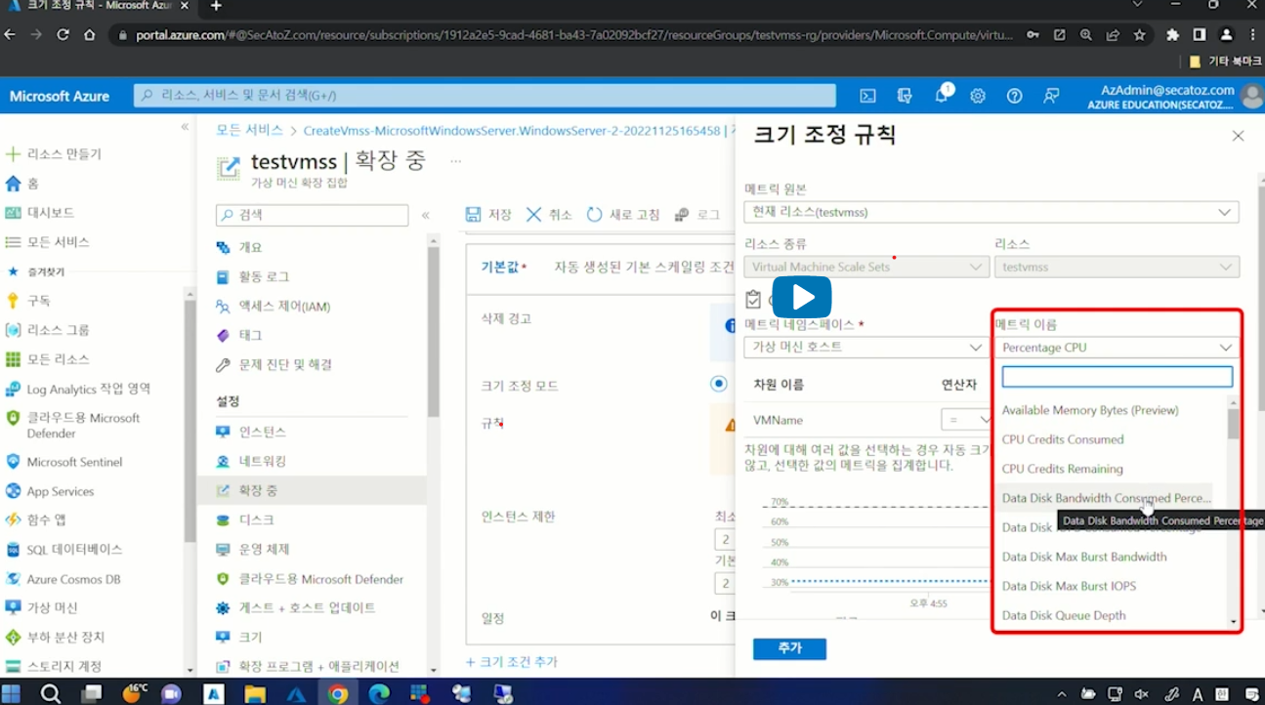Click 취소 discard toolbar button
The image size is (1265, 705).
pyautogui.click(x=549, y=215)
